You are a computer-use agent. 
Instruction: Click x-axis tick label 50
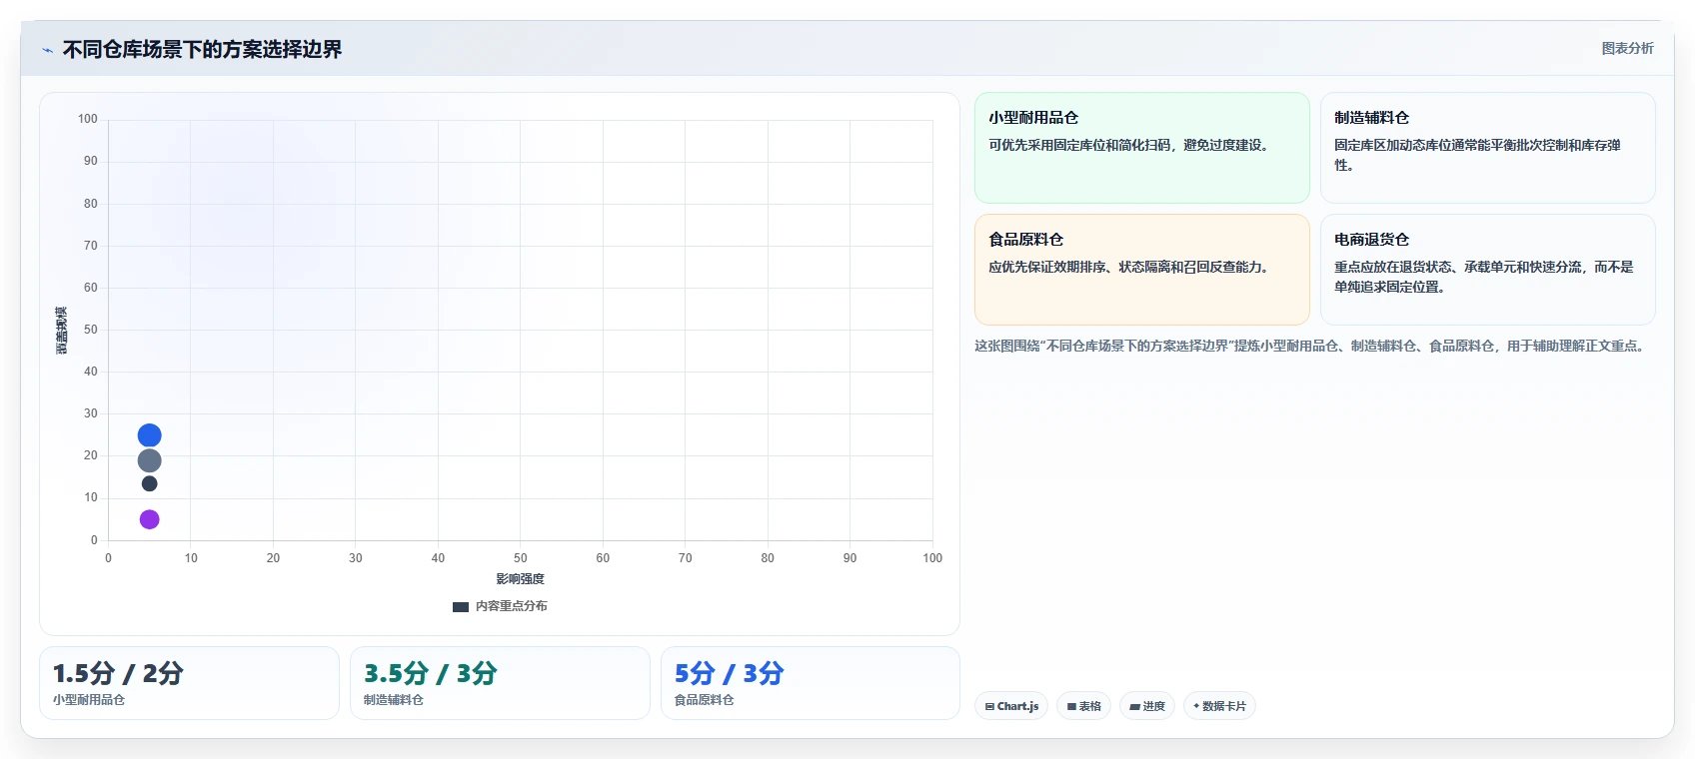click(521, 558)
